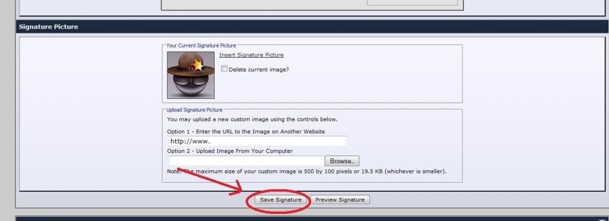Screen dimensions: 609x221
Task: Open the Browse file chooser
Action: point(342,161)
